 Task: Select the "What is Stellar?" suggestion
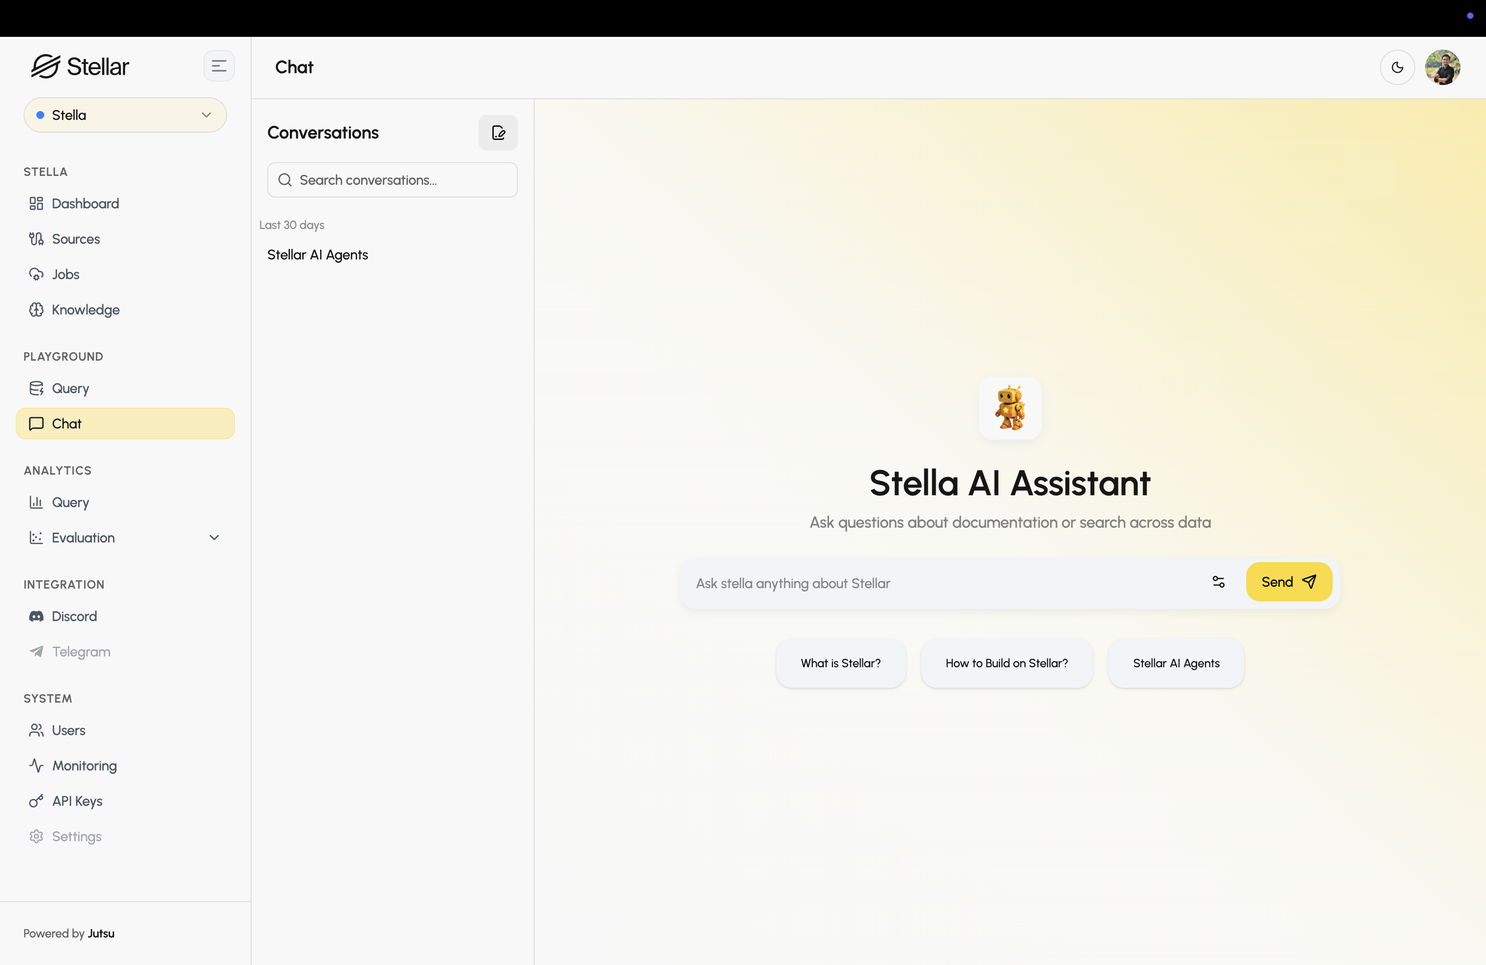(x=840, y=663)
